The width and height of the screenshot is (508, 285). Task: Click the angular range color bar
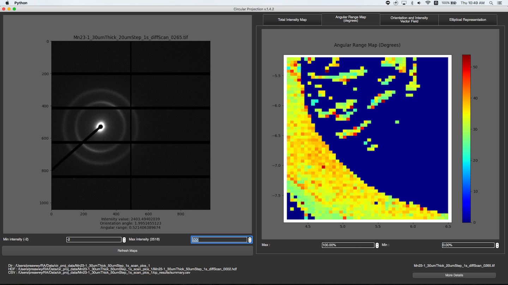(466, 139)
